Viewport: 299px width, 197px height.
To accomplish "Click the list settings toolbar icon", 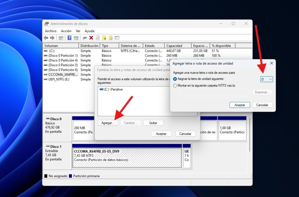I will click(x=117, y=38).
